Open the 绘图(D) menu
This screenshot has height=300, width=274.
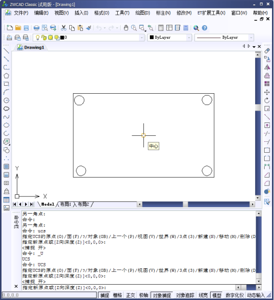142,13
